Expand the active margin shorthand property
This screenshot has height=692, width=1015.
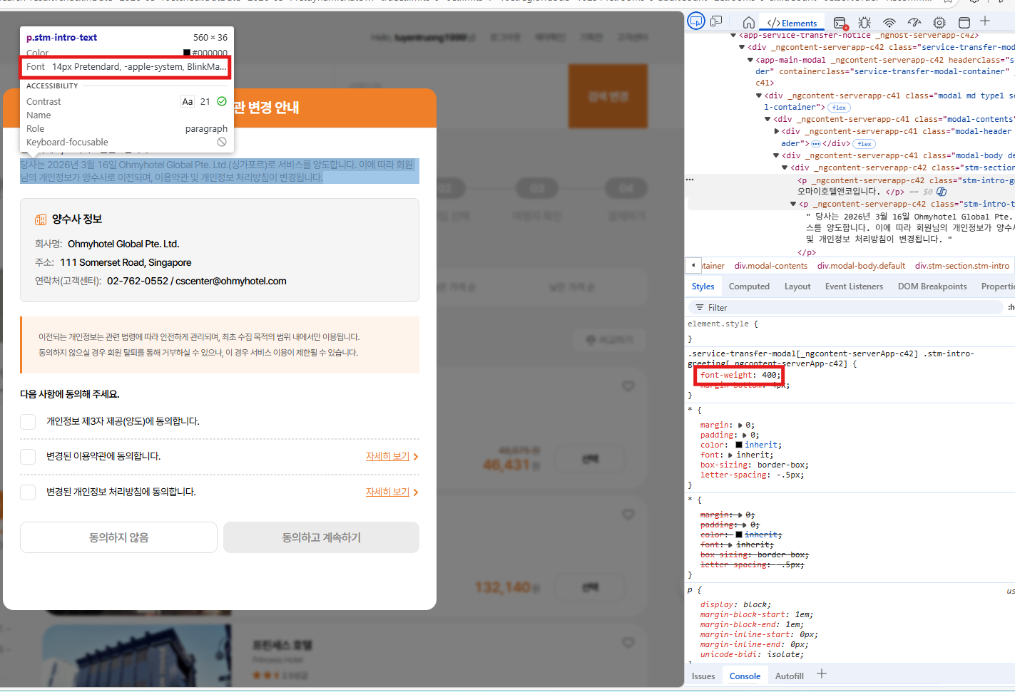coord(740,425)
